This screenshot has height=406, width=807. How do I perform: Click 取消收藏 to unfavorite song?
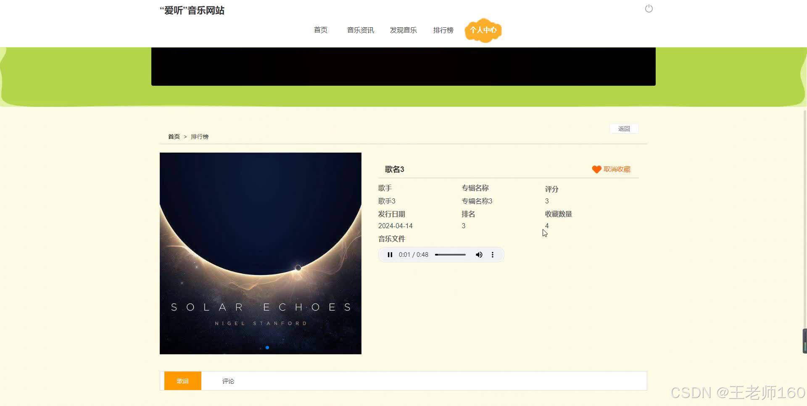pos(617,169)
